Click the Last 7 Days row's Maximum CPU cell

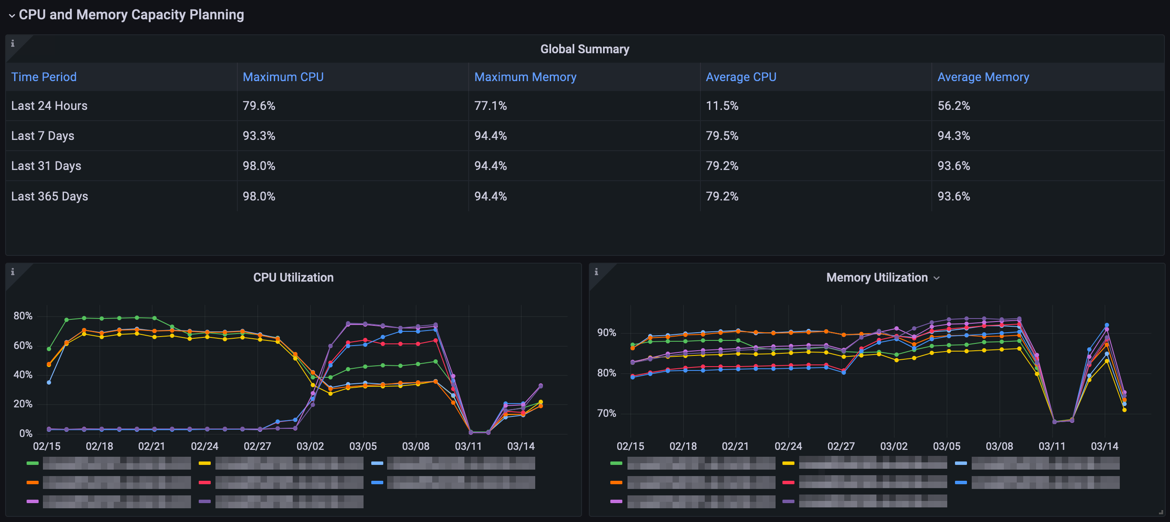click(x=259, y=136)
